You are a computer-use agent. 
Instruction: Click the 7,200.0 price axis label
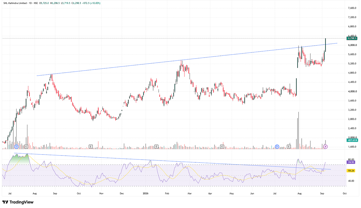click(352, 17)
